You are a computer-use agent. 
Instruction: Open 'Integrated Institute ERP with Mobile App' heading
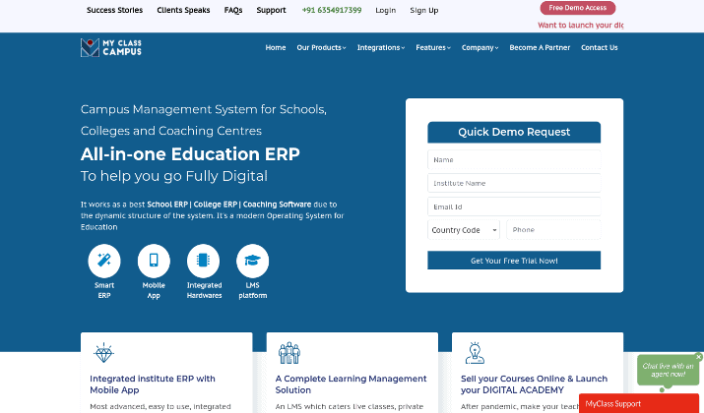[153, 384]
